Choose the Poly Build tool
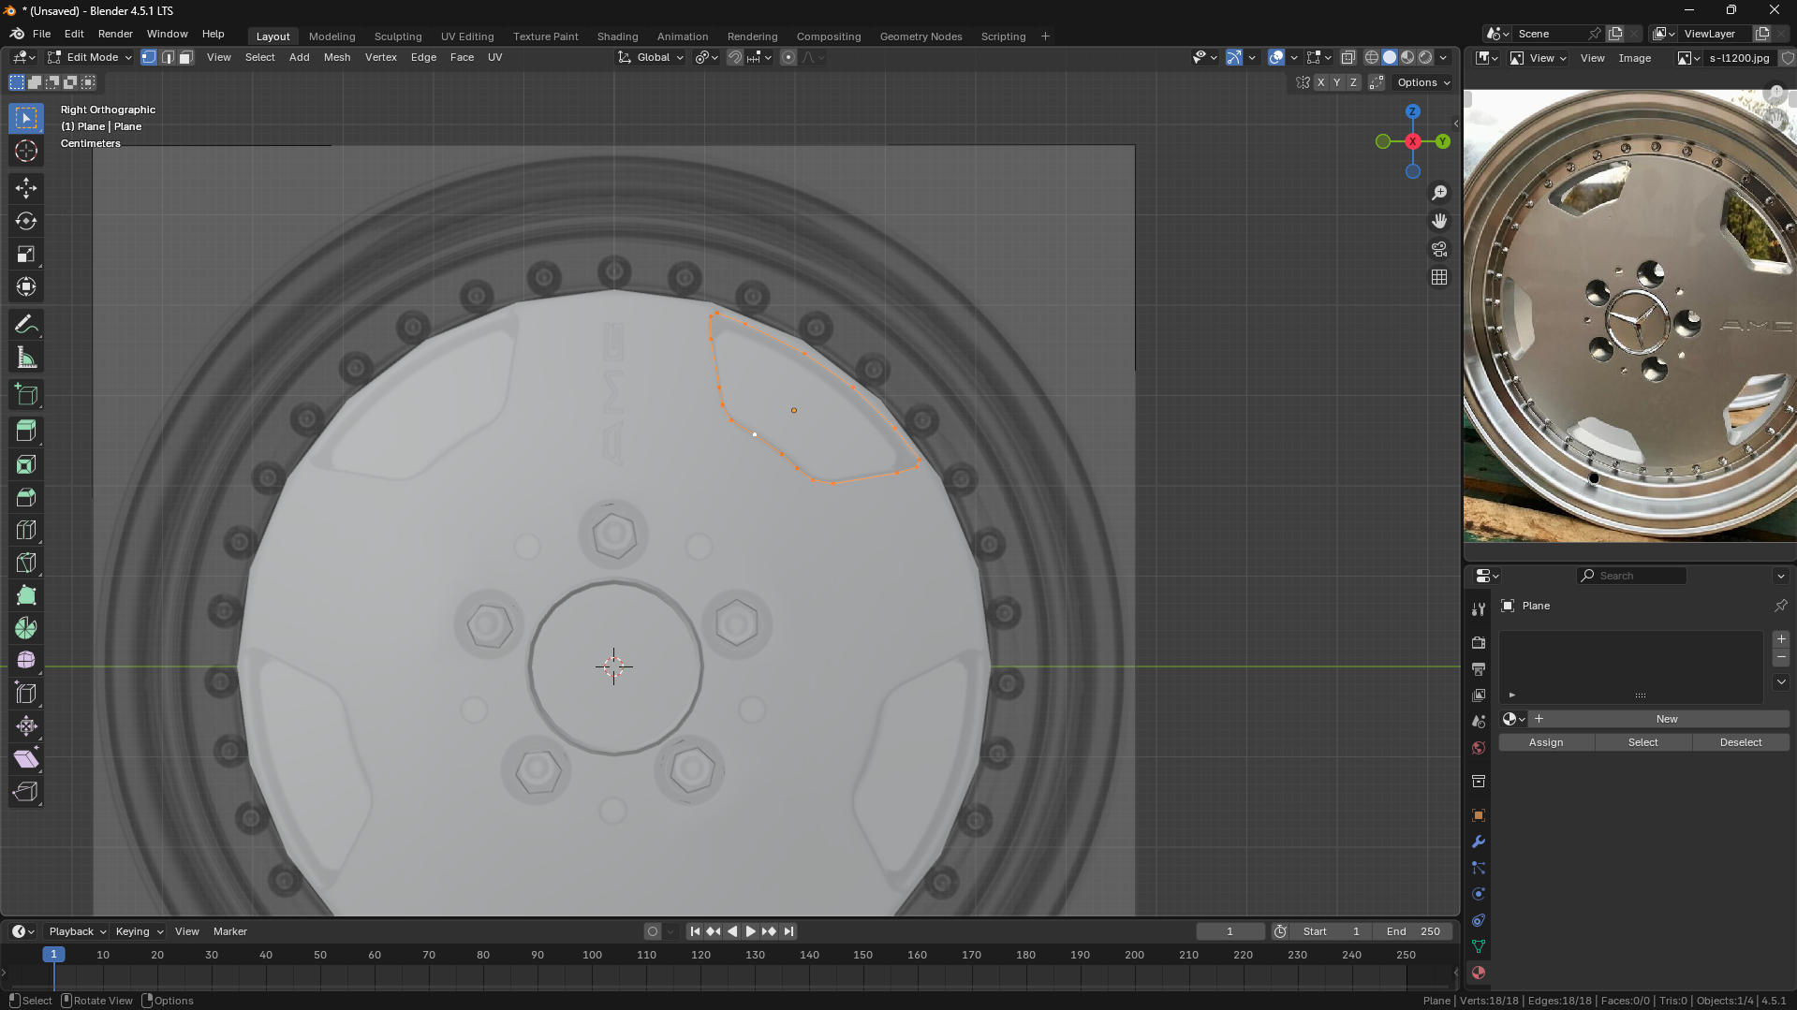1797x1010 pixels. click(x=26, y=595)
